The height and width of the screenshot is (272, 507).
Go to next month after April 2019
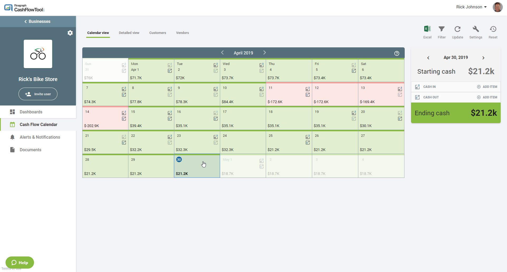point(265,53)
